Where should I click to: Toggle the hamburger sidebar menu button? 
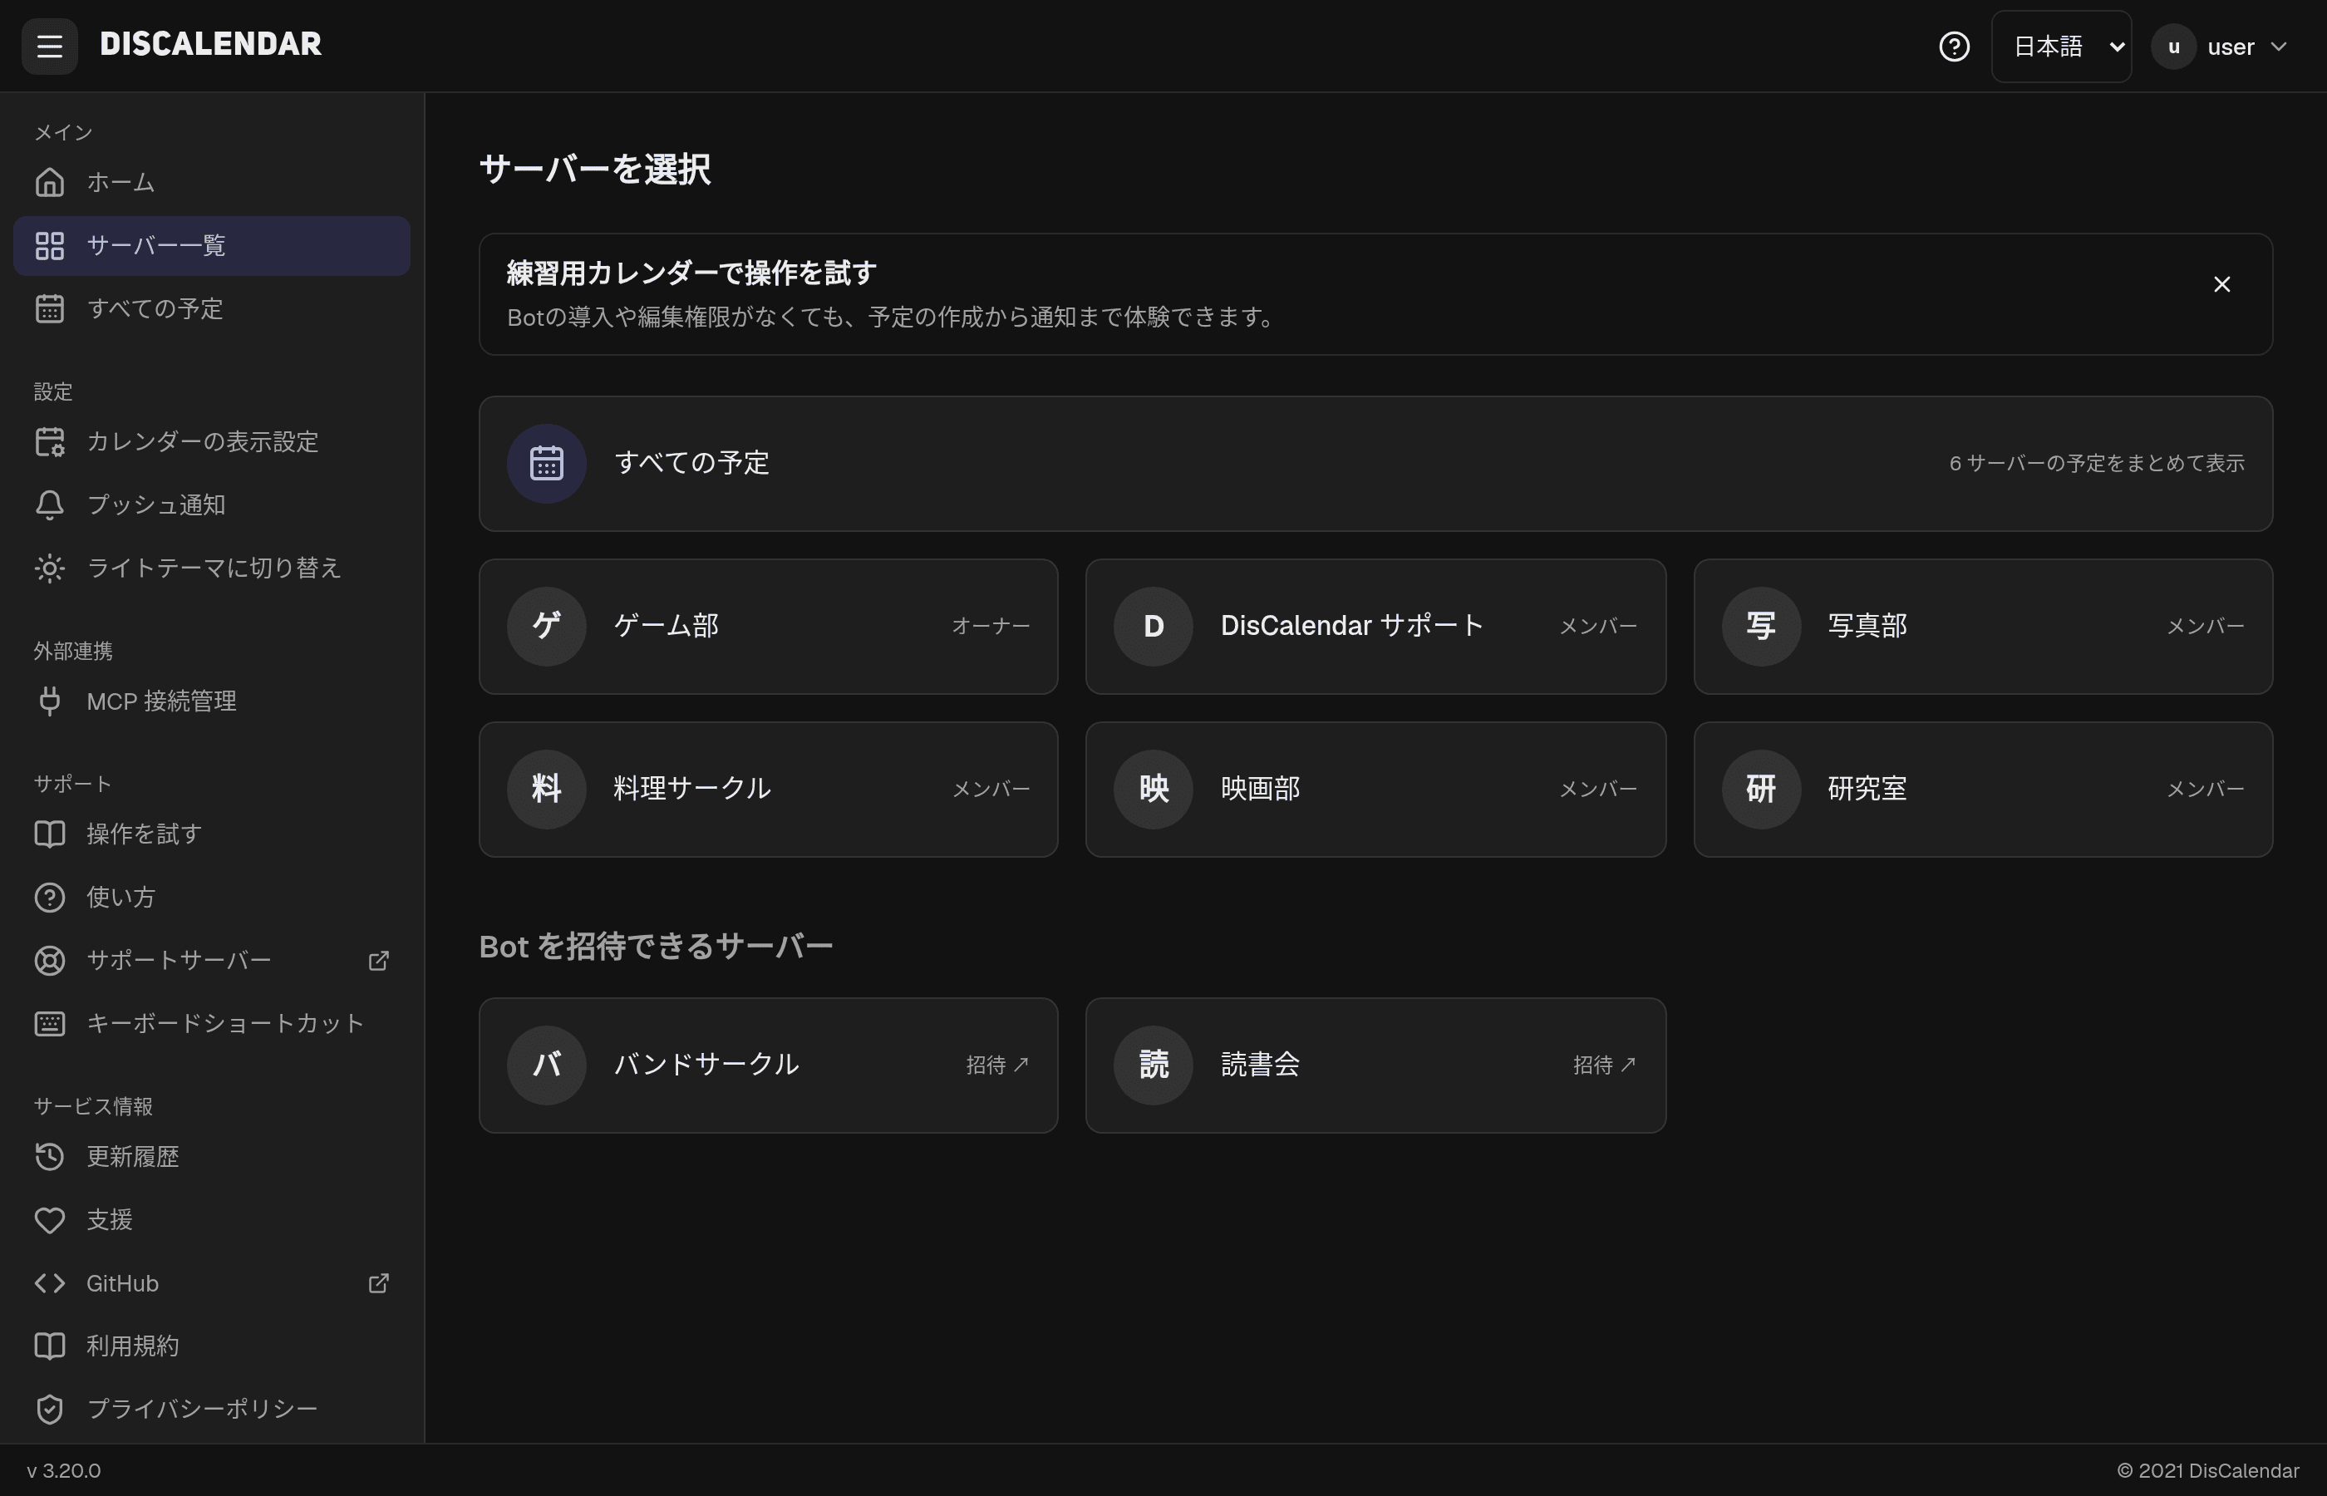tap(50, 46)
